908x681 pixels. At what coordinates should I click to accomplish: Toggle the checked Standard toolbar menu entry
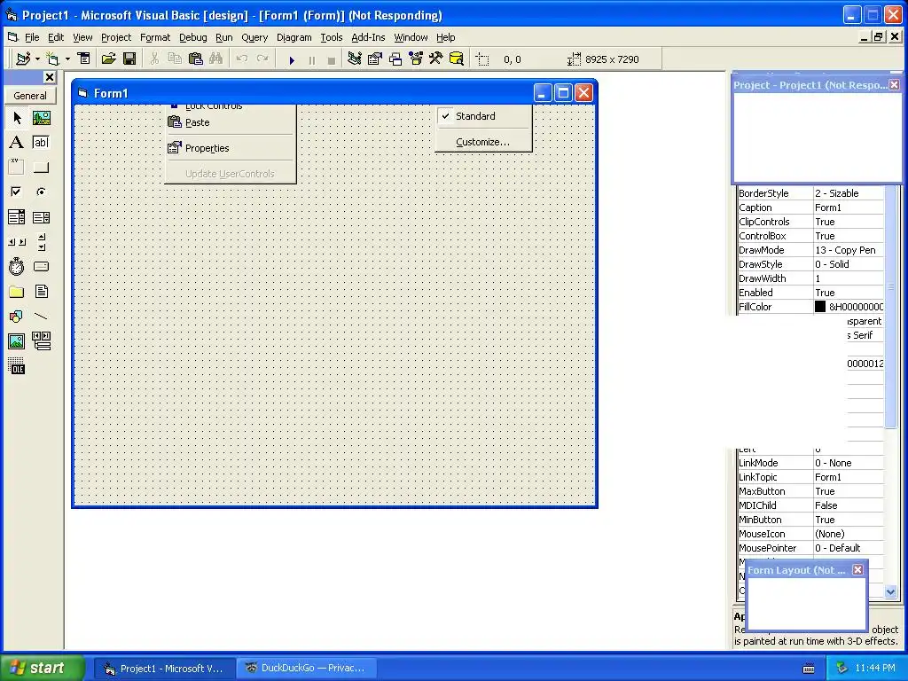[483, 116]
